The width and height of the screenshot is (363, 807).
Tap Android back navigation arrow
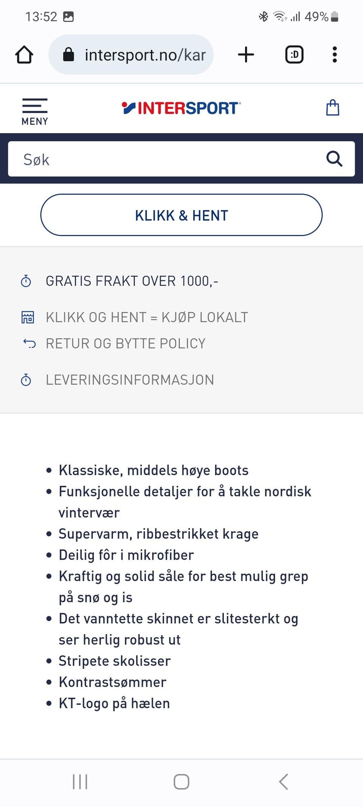coord(283,782)
